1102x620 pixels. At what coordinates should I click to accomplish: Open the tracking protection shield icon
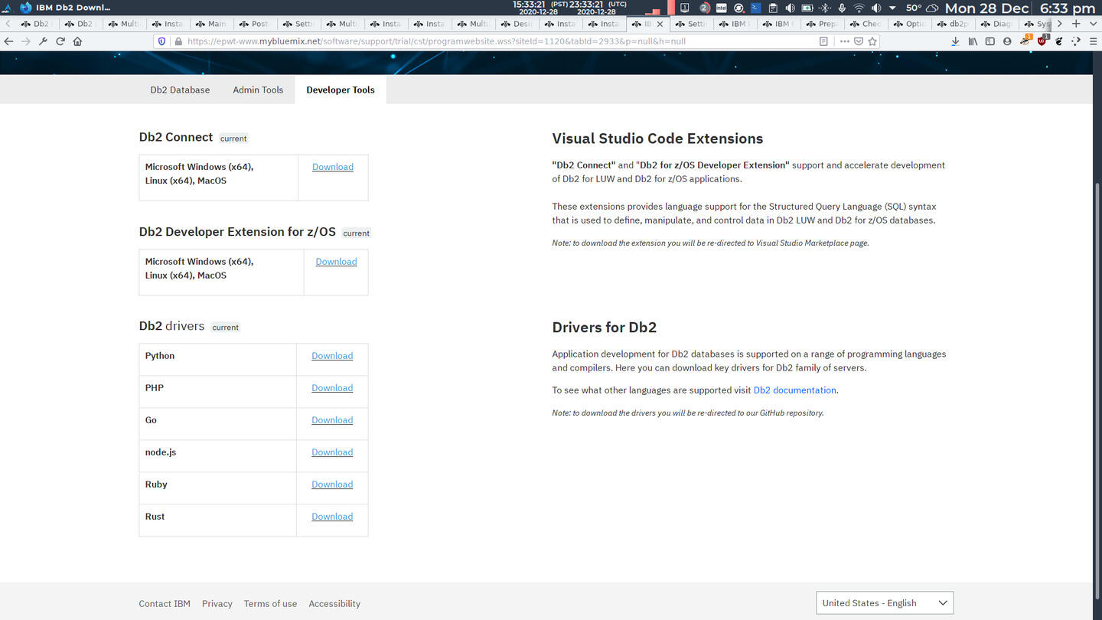(x=161, y=41)
